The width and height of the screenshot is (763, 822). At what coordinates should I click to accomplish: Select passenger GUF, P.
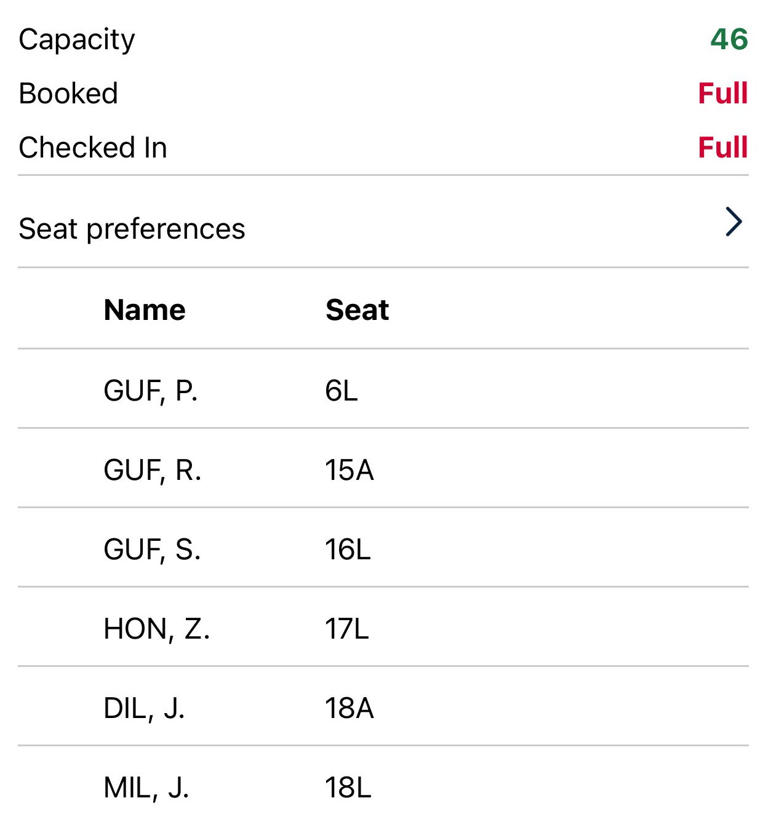(151, 391)
